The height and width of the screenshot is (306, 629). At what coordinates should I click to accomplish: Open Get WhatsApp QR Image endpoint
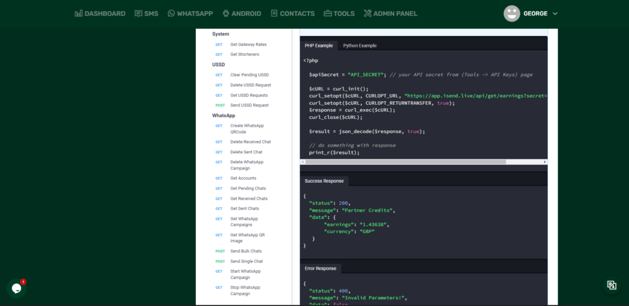[x=248, y=238]
